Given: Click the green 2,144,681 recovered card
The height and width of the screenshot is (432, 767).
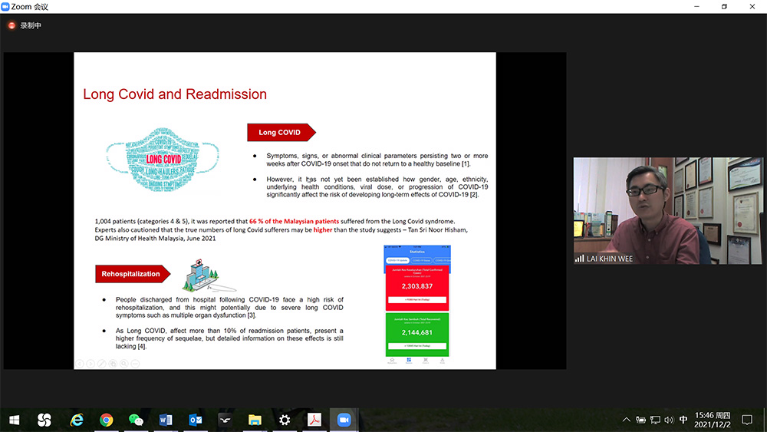Looking at the screenshot, I should 417,335.
